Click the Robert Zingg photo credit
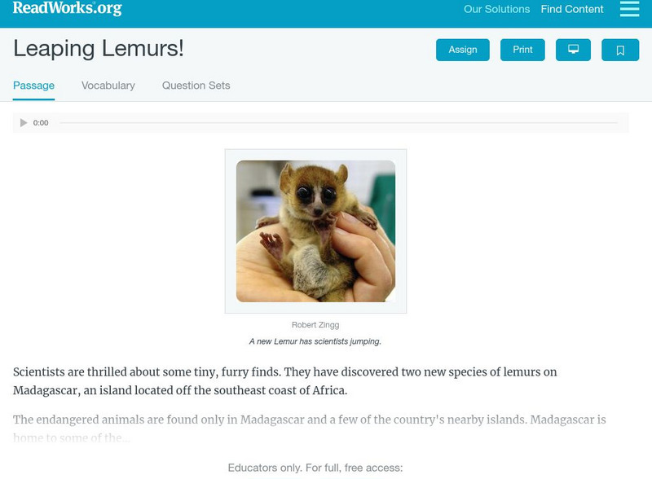 tap(315, 323)
